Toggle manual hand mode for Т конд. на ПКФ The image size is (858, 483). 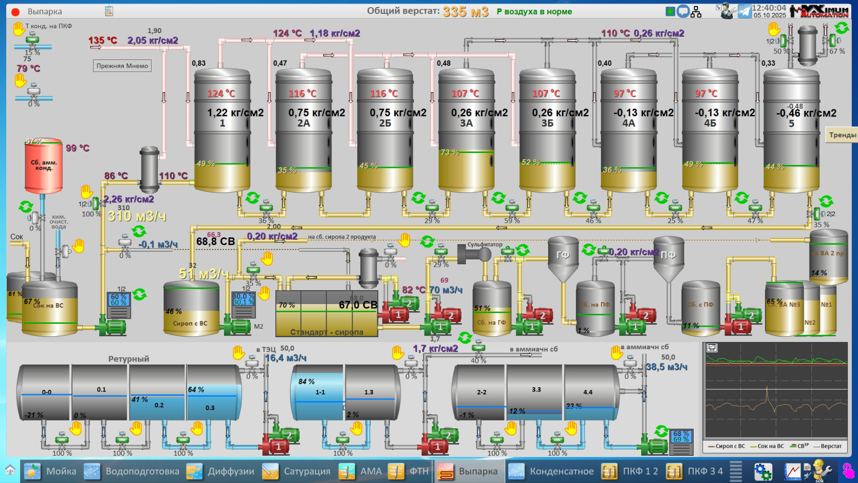(x=19, y=29)
